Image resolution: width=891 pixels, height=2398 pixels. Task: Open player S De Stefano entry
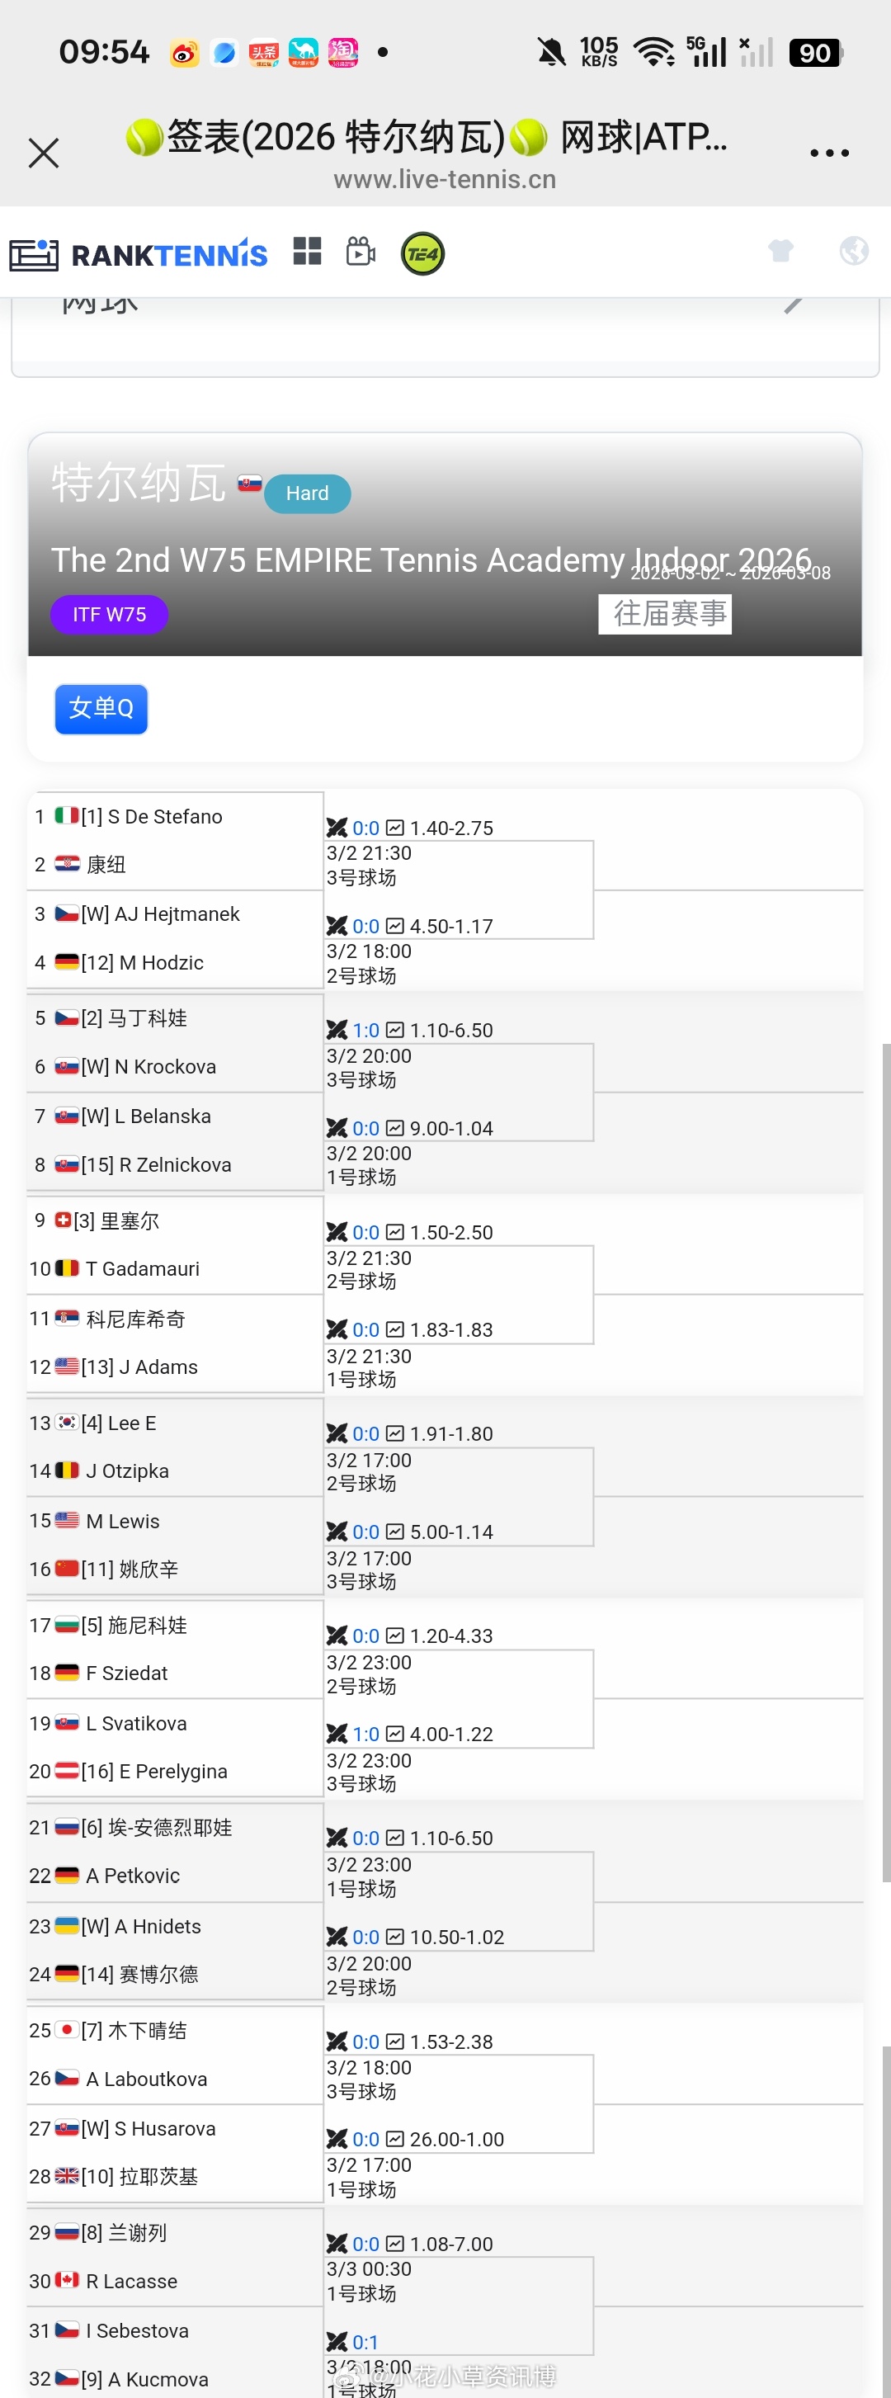coord(164,816)
